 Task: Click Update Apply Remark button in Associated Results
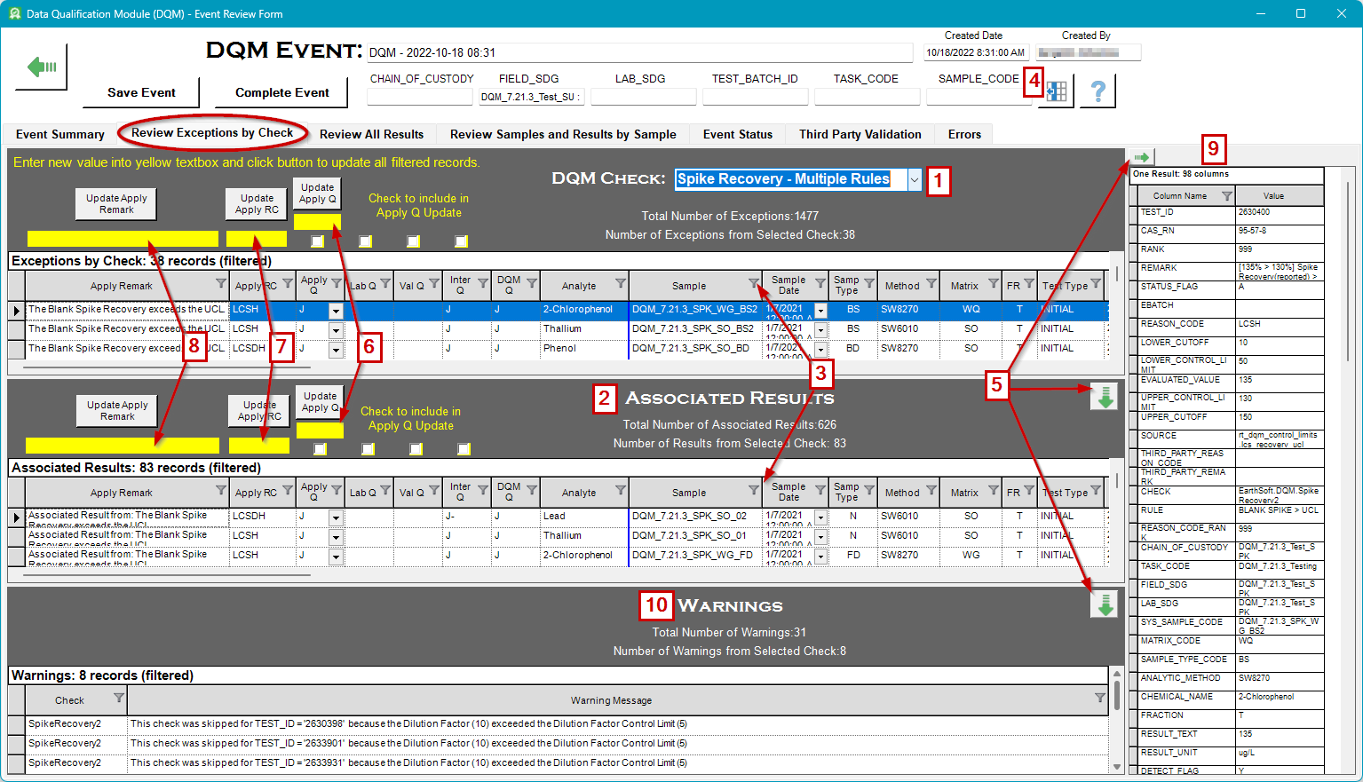coord(117,411)
